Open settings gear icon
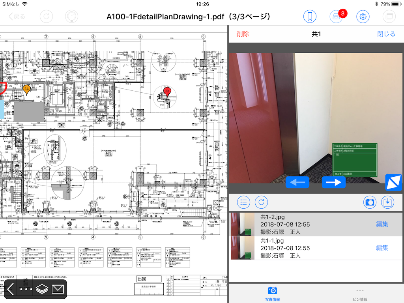The width and height of the screenshot is (404, 303). 363,17
